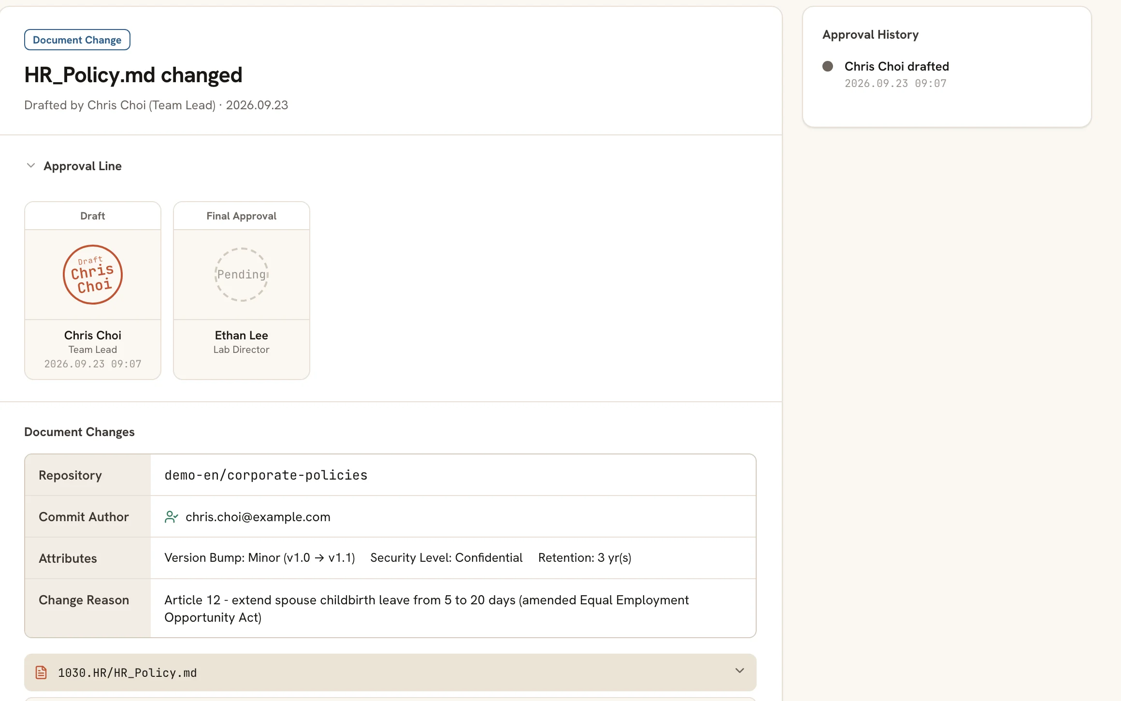Click the HR_Policy.md document file icon

[42, 672]
